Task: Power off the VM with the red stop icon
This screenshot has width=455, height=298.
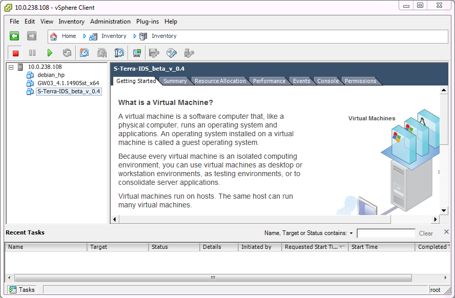Action: point(15,53)
